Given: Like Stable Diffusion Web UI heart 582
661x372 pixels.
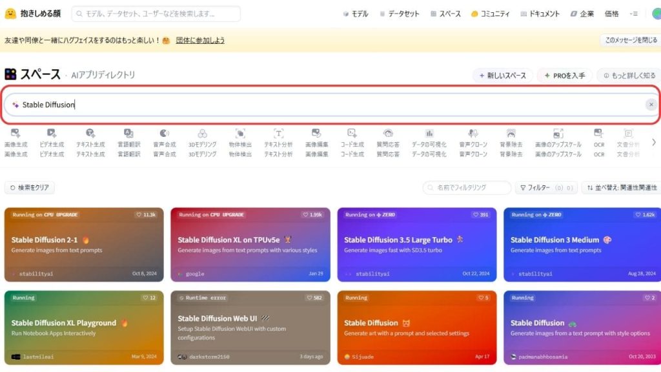Looking at the screenshot, I should click(x=314, y=298).
